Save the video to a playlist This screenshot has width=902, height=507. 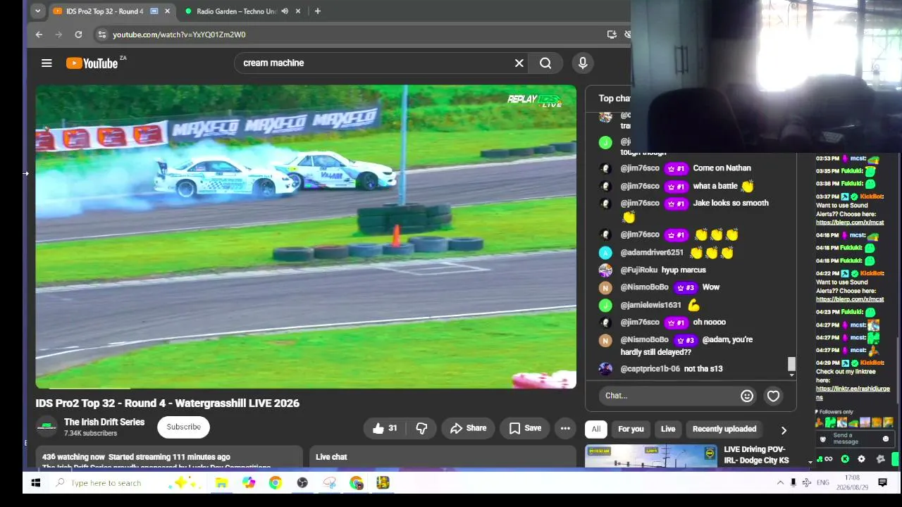tap(525, 428)
